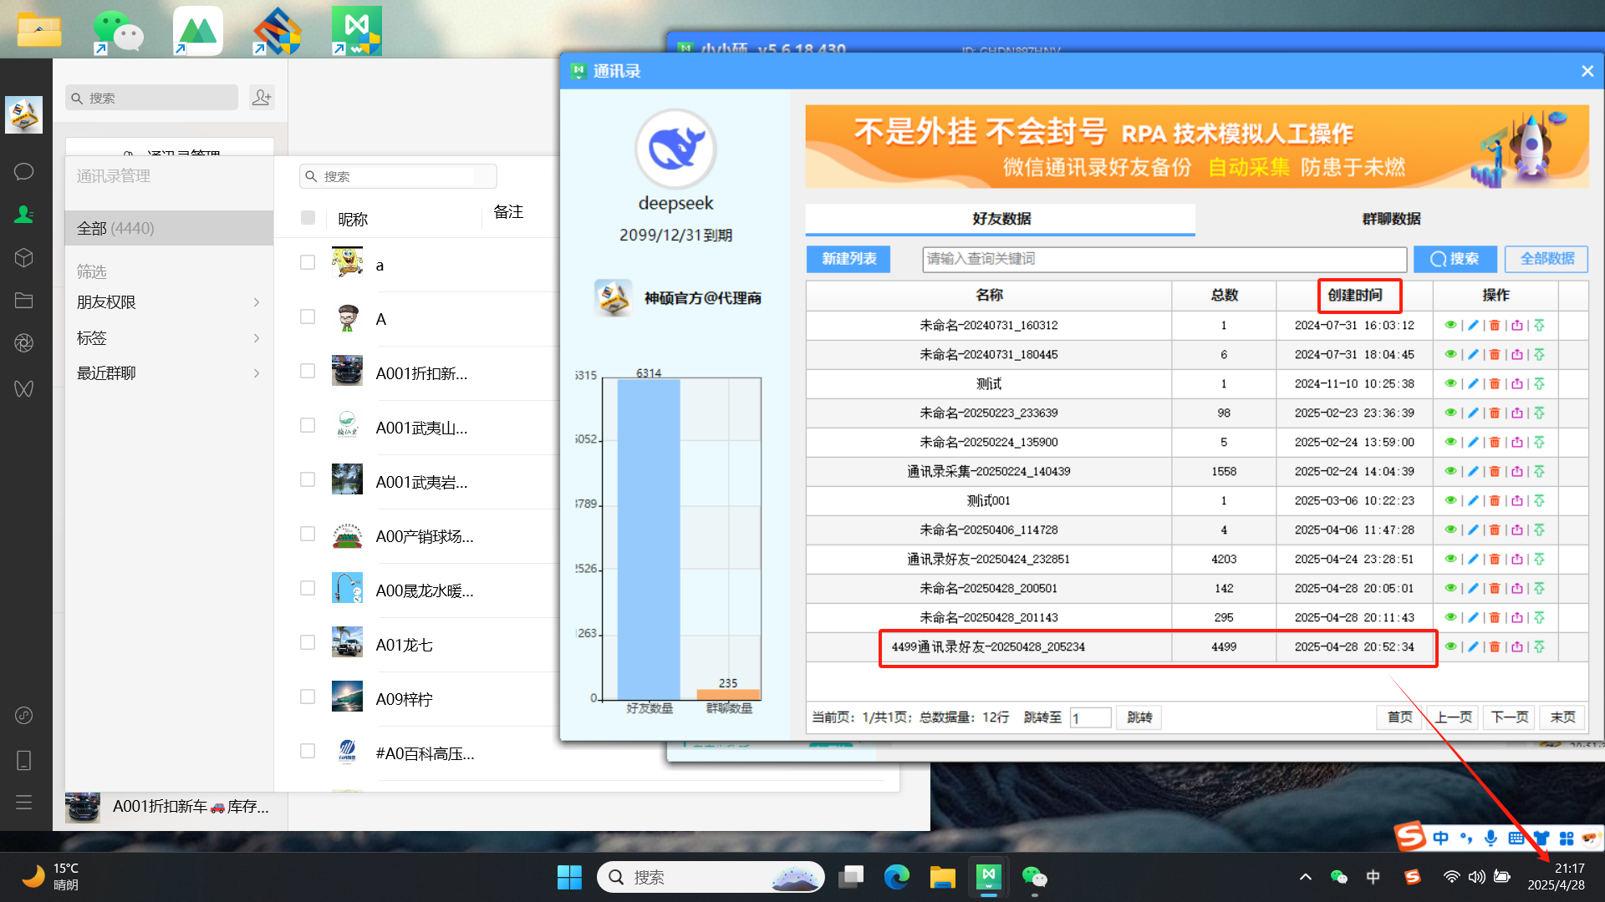Click the taskbar 搜索 box
Image resolution: width=1605 pixels, height=902 pixels.
coord(711,877)
